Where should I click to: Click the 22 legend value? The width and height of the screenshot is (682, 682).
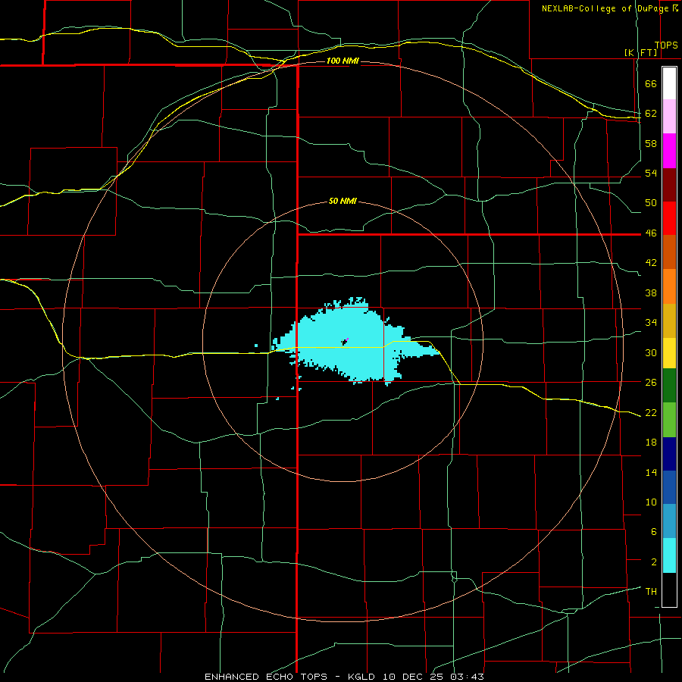[651, 412]
